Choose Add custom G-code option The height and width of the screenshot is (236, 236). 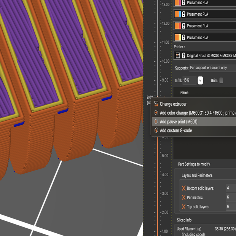point(175,131)
